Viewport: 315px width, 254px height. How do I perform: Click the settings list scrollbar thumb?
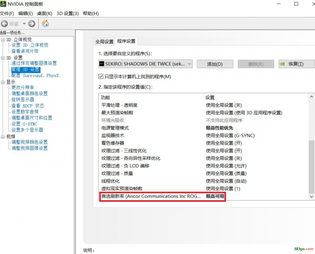click(x=311, y=167)
